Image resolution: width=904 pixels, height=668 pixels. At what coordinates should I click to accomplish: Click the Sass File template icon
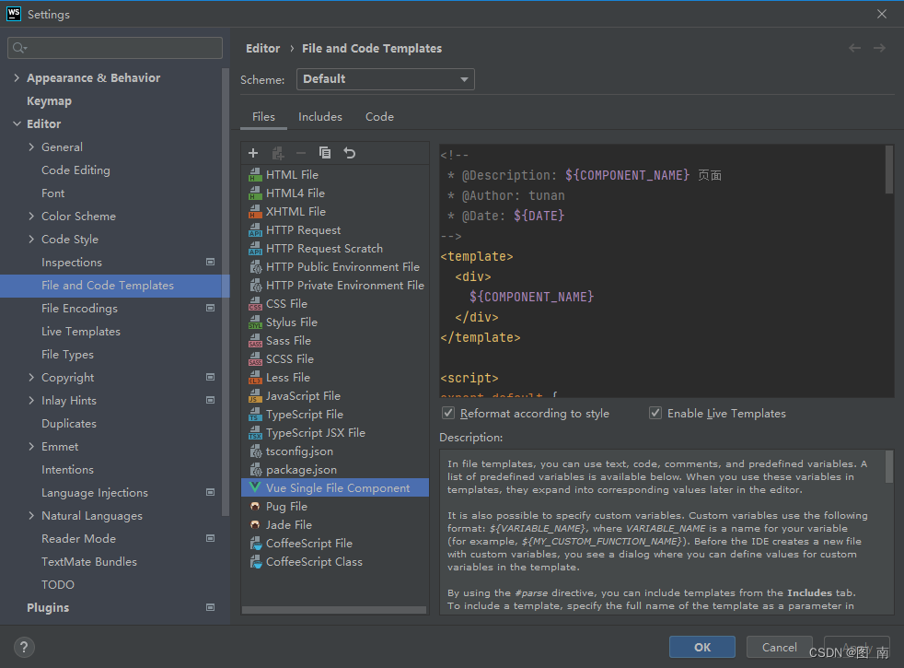pyautogui.click(x=255, y=341)
